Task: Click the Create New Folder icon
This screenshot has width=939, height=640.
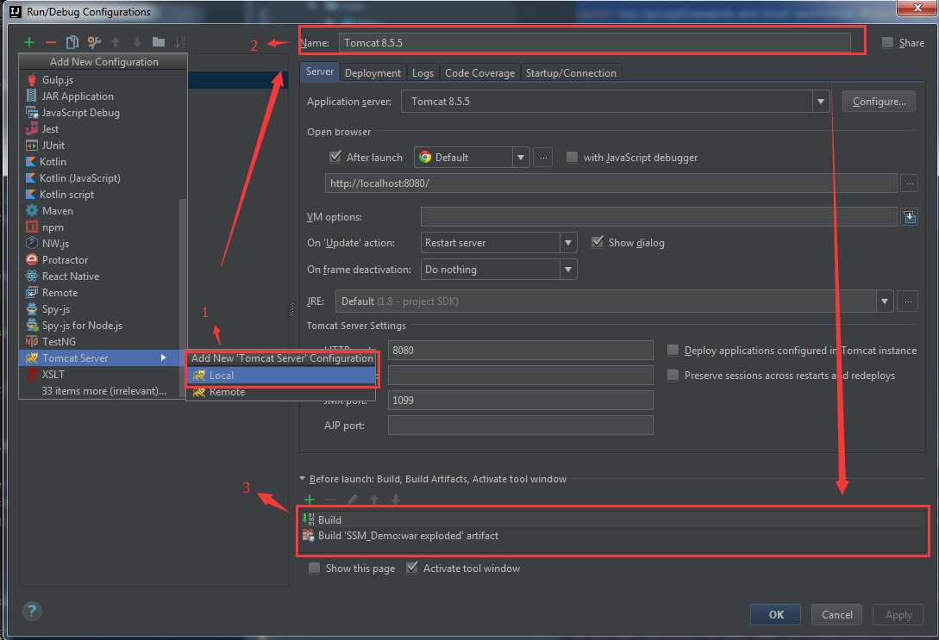Action: (x=158, y=42)
